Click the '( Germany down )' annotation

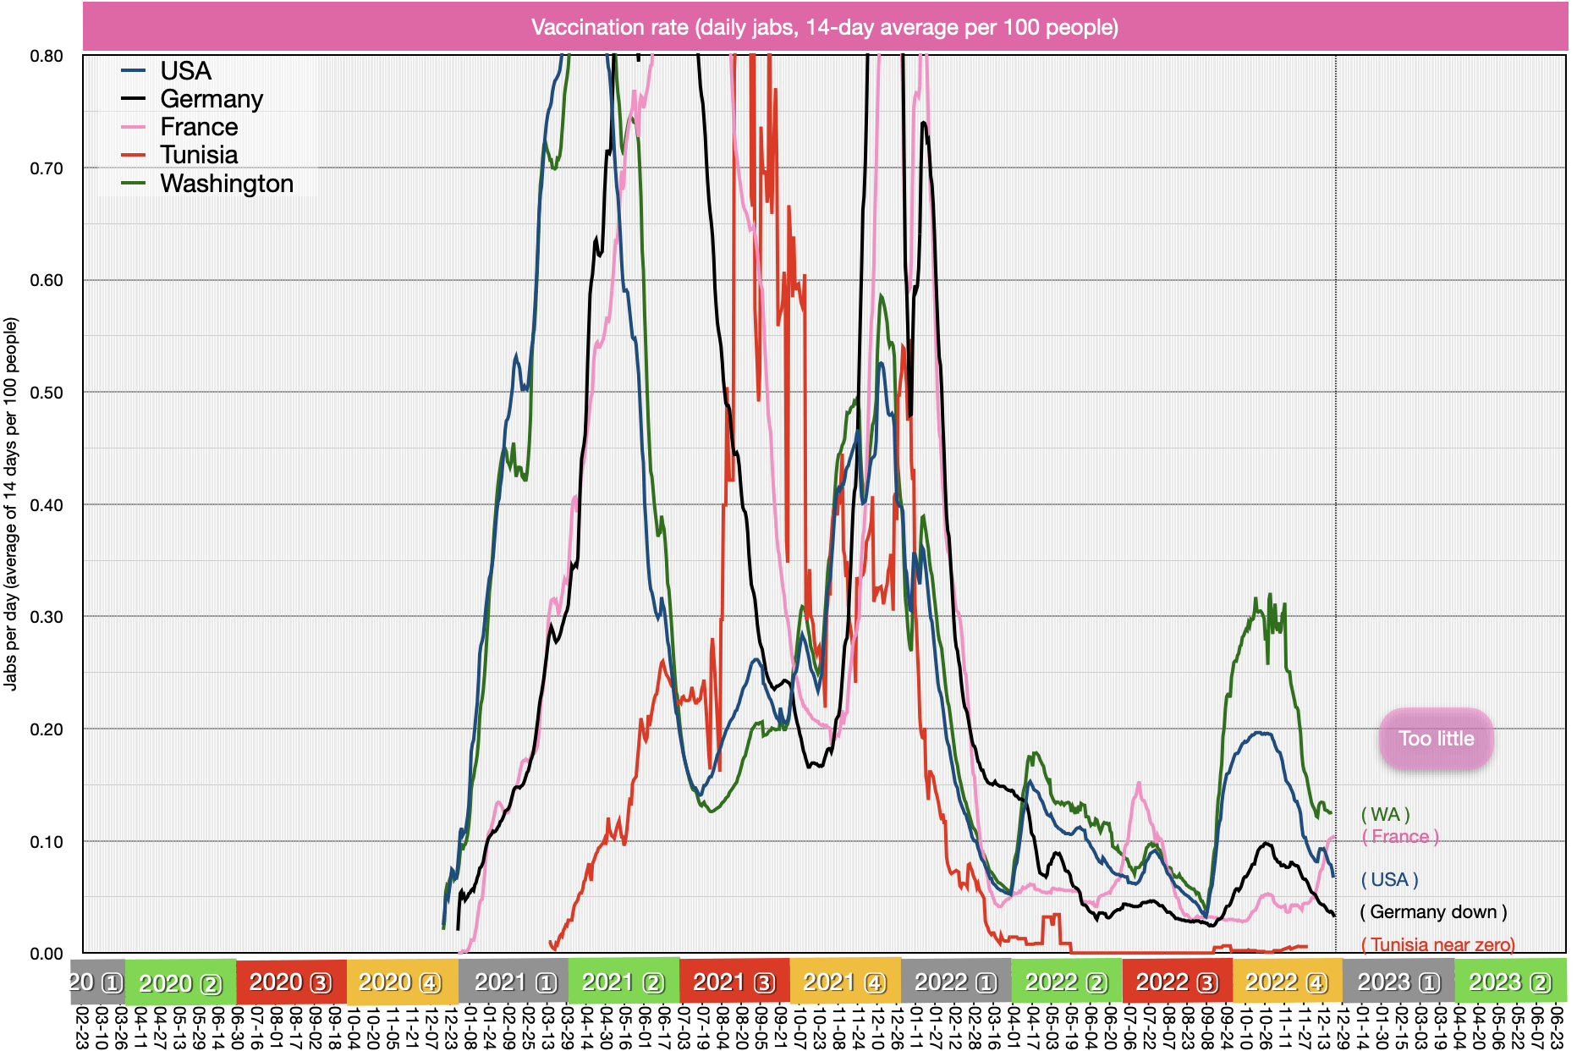1433,911
